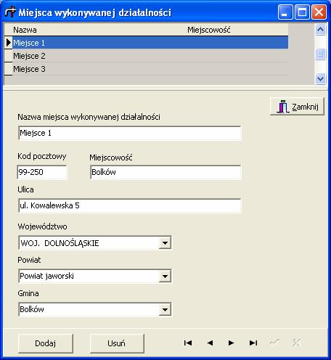
Task: Focus the Ulica field ul. Kowalewska 5
Action: pyautogui.click(x=130, y=205)
